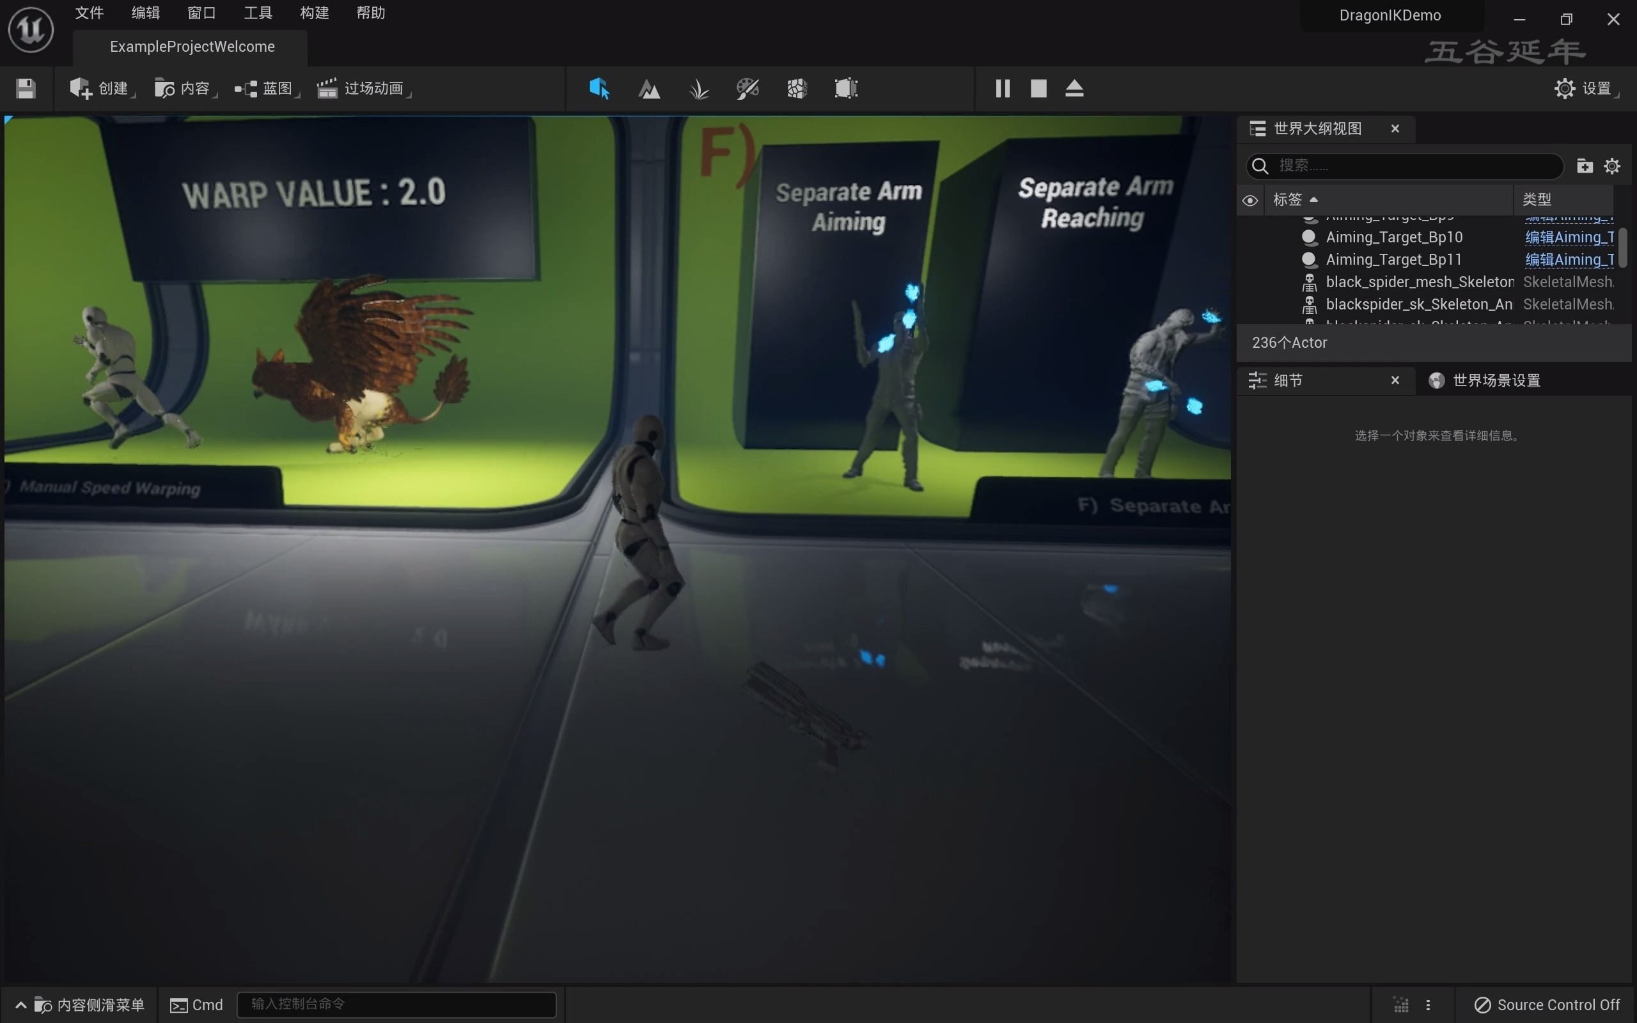Image resolution: width=1637 pixels, height=1023 pixels.
Task: Toggle the outliner visibility eye column
Action: tap(1249, 200)
